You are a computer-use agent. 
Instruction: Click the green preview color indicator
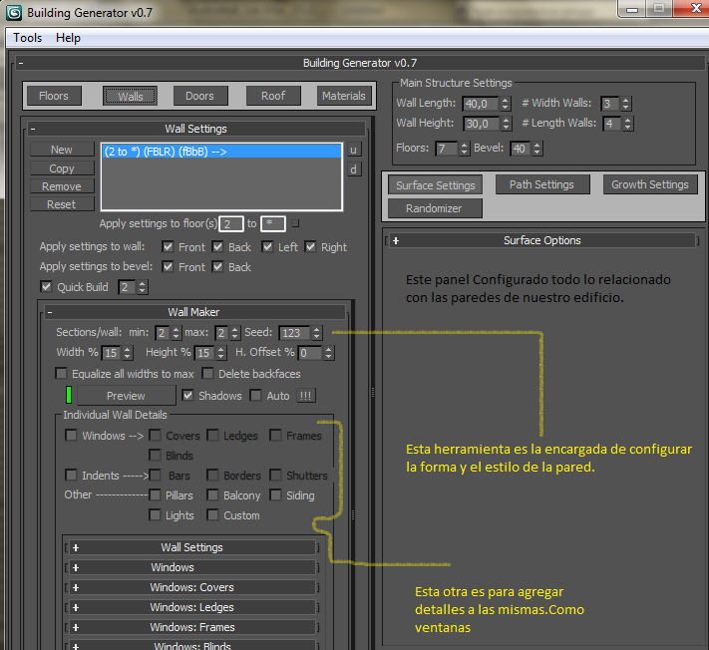69,395
